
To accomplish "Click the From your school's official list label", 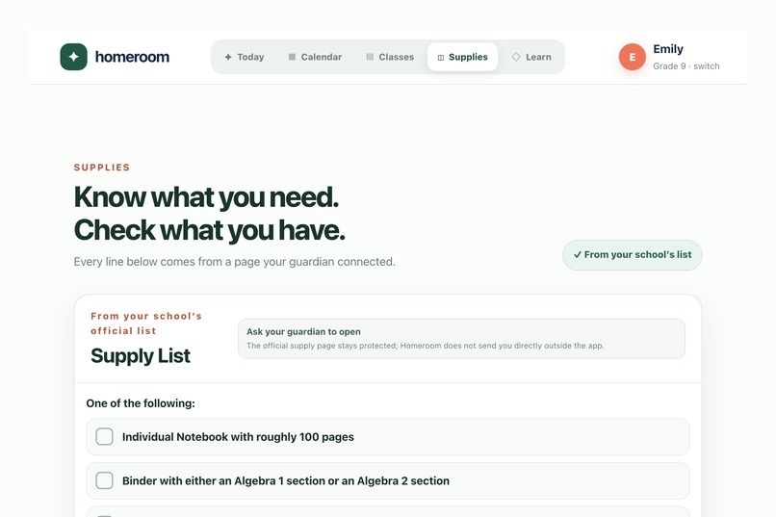I will (x=146, y=323).
